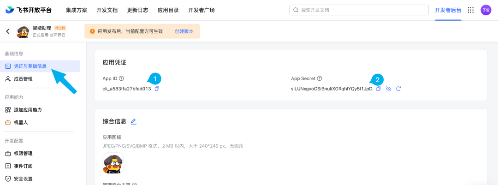Edit 综合信息 with the pencil icon
The height and width of the screenshot is (185, 498).
tap(133, 121)
